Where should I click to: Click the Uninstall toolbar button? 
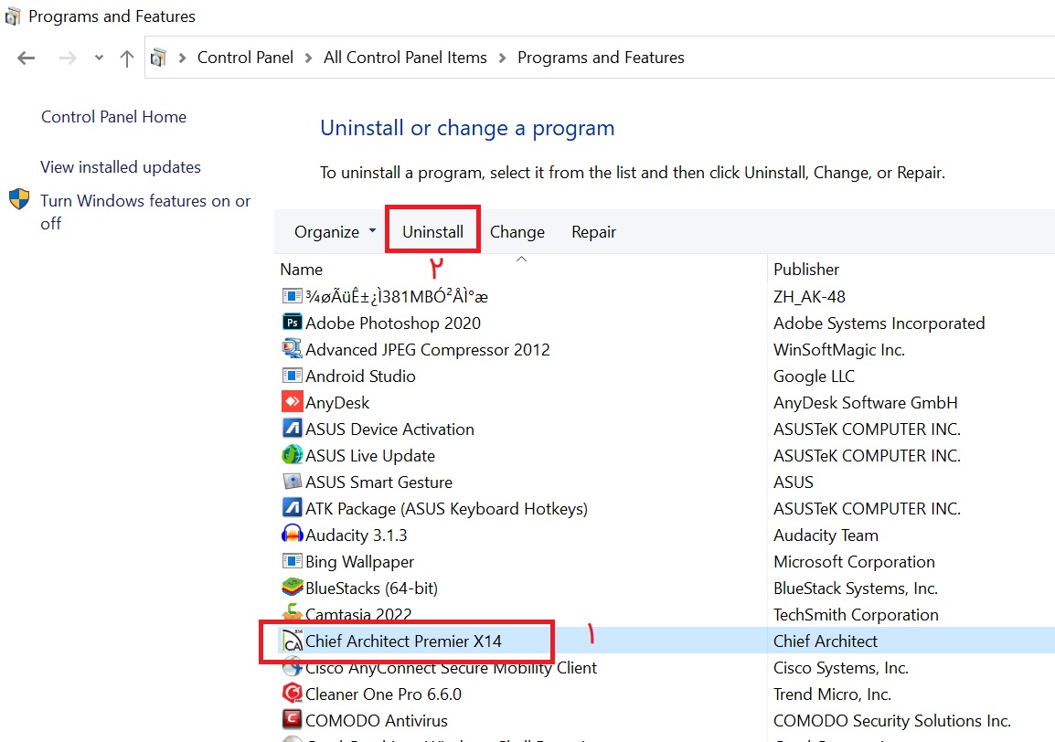pos(432,232)
